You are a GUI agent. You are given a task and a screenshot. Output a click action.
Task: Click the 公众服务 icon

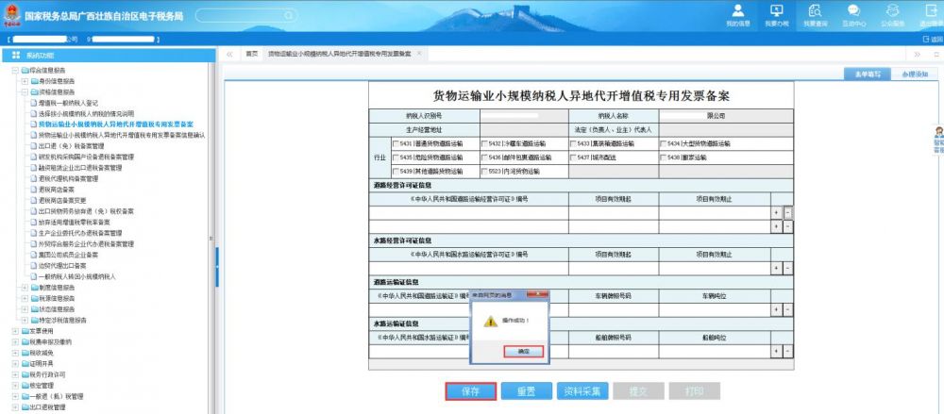pyautogui.click(x=892, y=9)
